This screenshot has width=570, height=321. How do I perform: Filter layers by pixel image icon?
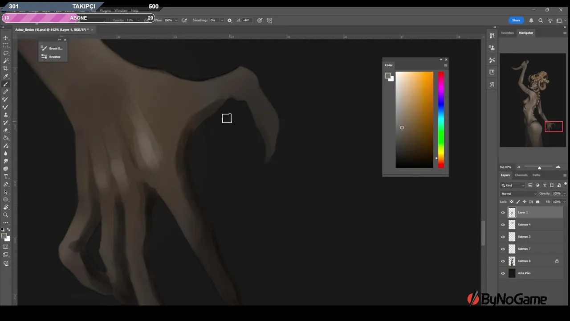pos(530,185)
